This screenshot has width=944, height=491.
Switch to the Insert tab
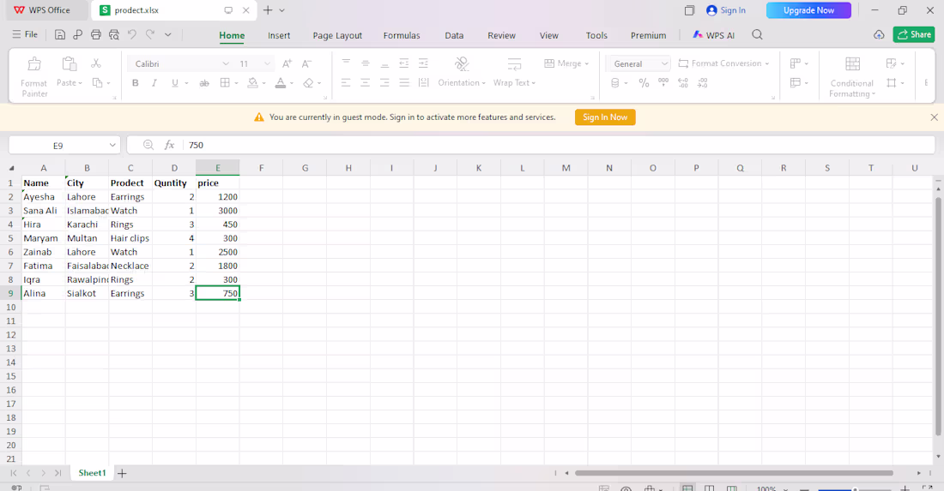tap(279, 35)
